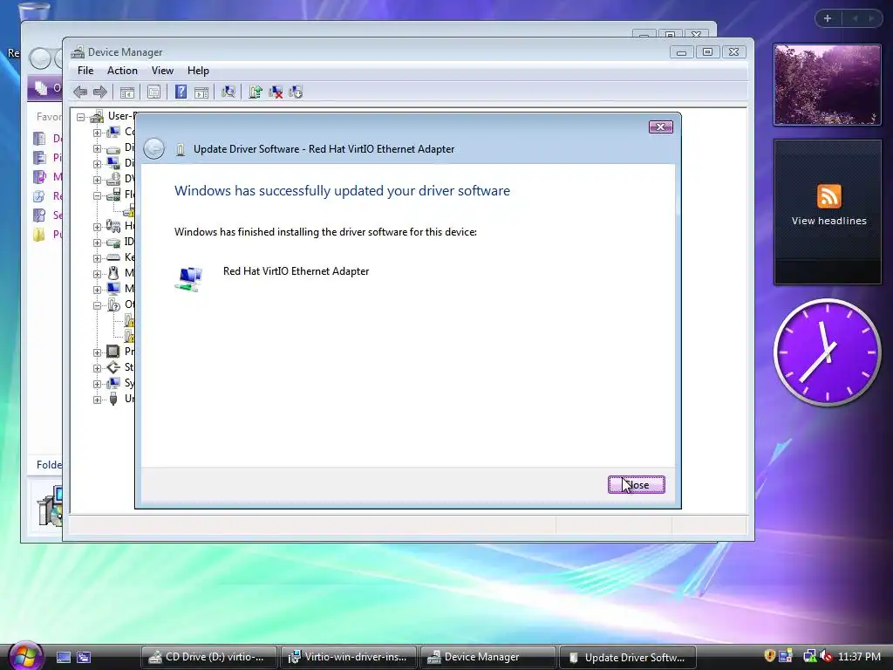The image size is (893, 670).
Task: Click the Back arrow in Device Manager toolbar
Action: [x=80, y=92]
